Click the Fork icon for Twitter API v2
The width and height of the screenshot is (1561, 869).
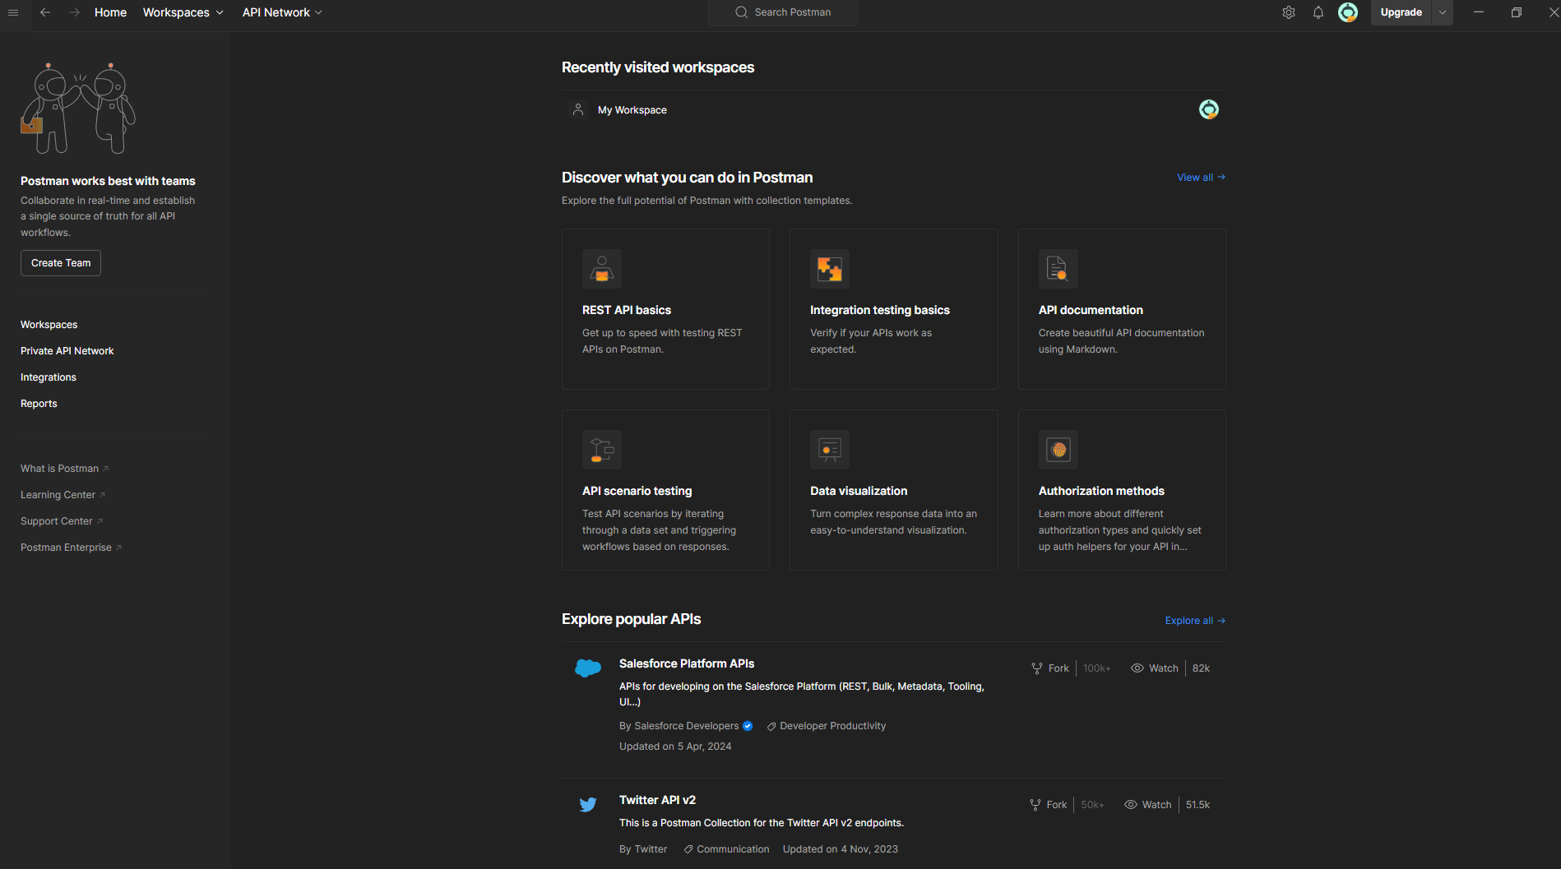[1035, 805]
